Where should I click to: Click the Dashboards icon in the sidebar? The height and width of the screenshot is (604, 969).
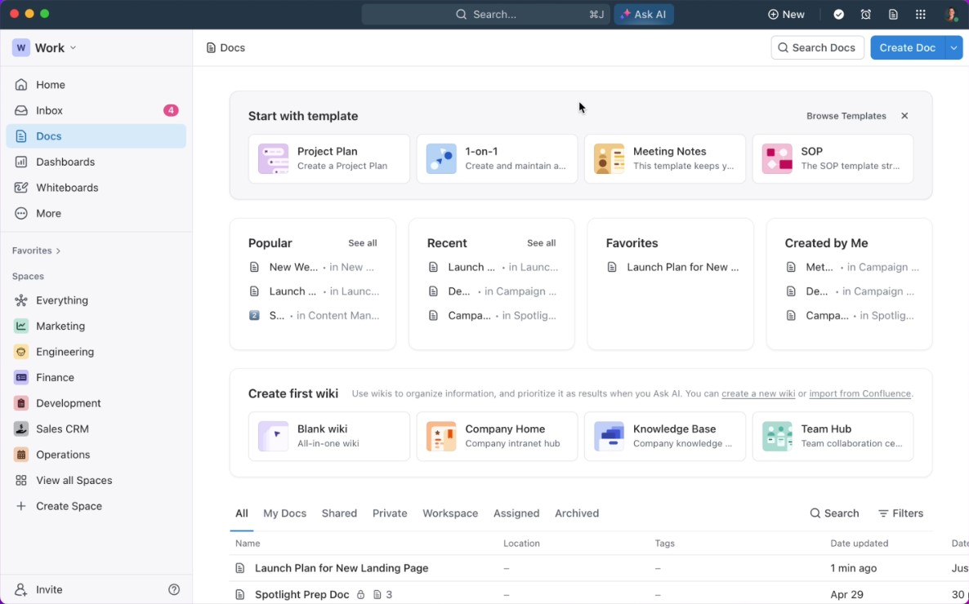[23, 162]
